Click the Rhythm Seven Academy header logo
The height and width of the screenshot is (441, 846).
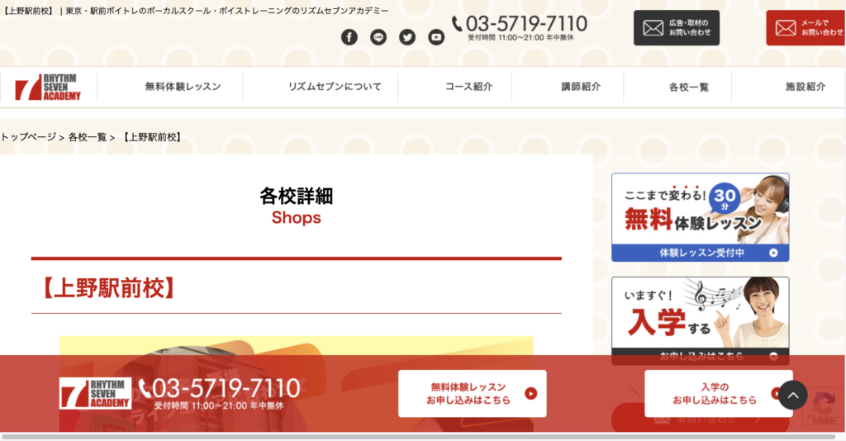pyautogui.click(x=47, y=87)
